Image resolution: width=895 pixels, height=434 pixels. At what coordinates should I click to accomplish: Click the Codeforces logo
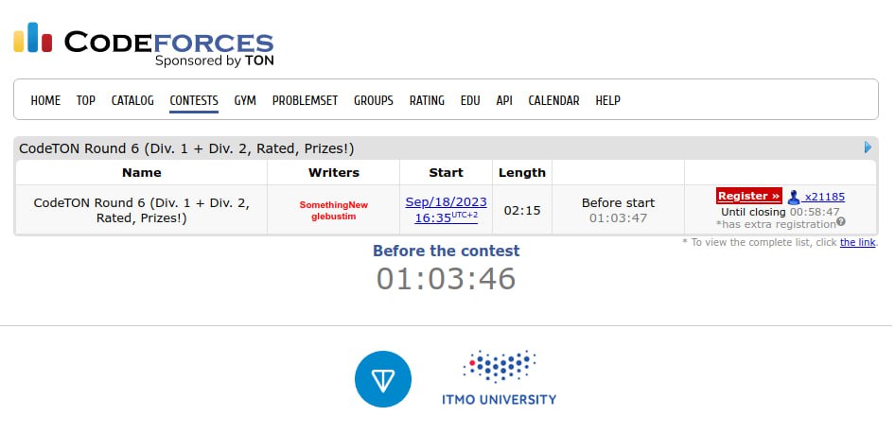(143, 43)
